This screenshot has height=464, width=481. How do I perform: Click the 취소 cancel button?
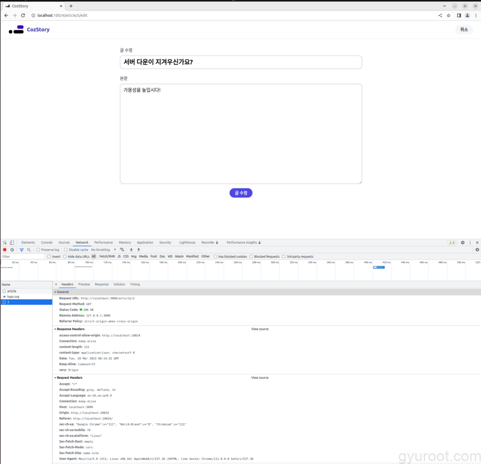[x=464, y=30]
